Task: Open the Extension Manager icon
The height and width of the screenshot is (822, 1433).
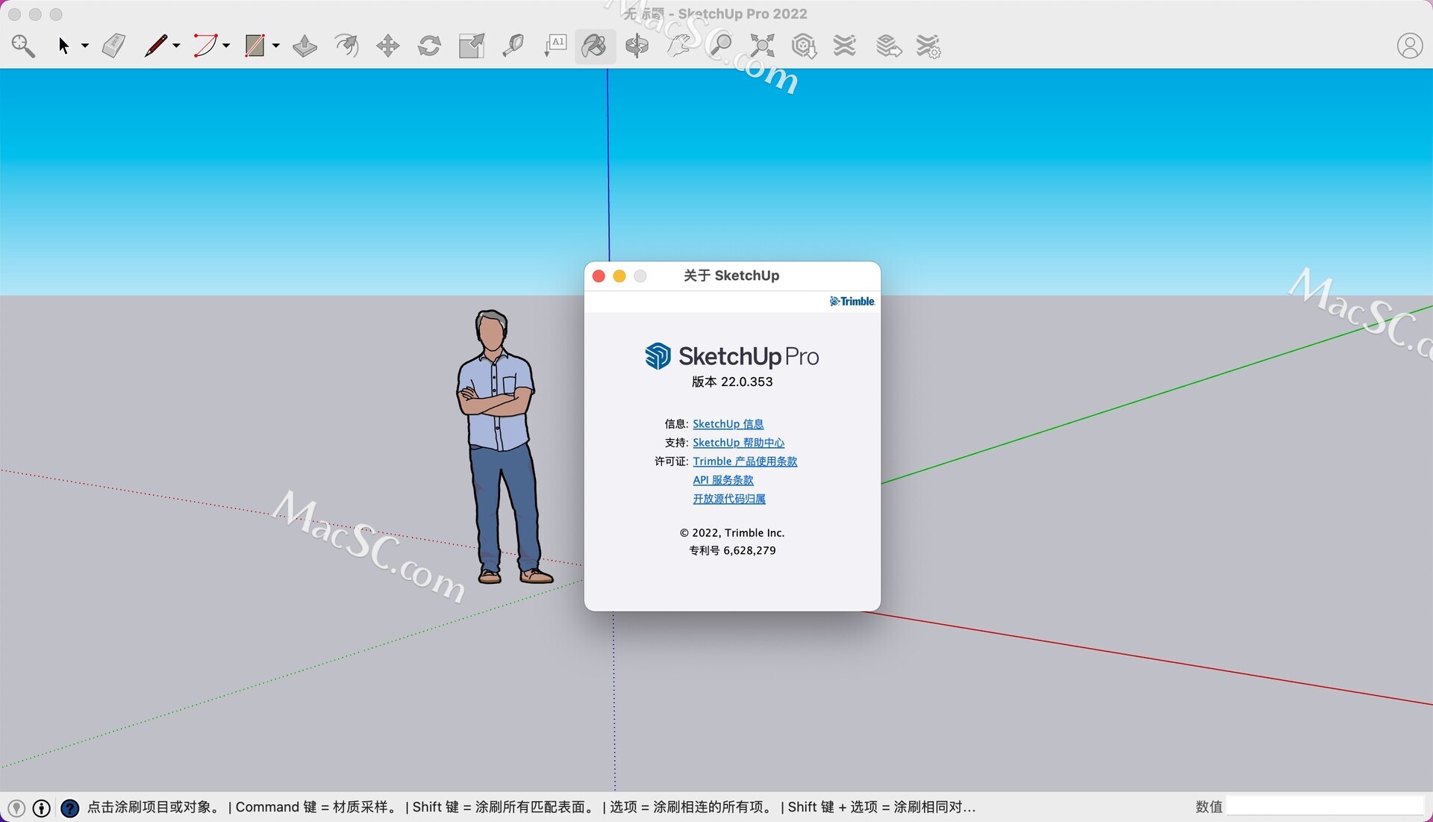Action: (928, 46)
